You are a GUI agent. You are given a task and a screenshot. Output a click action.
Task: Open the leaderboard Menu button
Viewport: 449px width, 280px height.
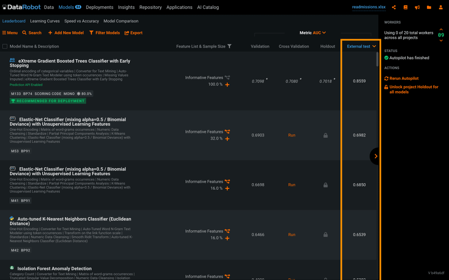pos(10,33)
